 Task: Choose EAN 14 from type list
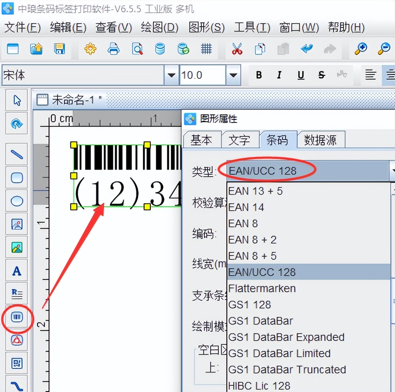click(x=308, y=207)
